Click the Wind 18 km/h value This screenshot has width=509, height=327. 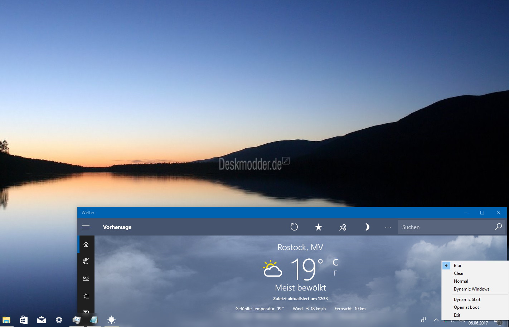click(x=309, y=308)
